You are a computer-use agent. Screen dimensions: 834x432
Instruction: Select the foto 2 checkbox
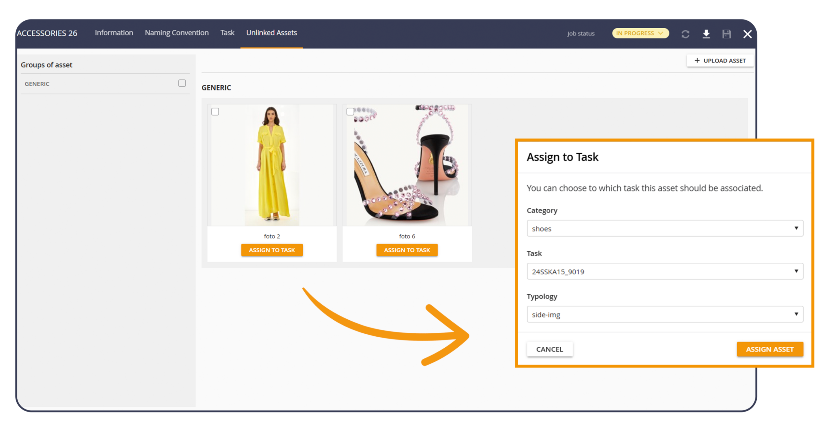click(215, 112)
